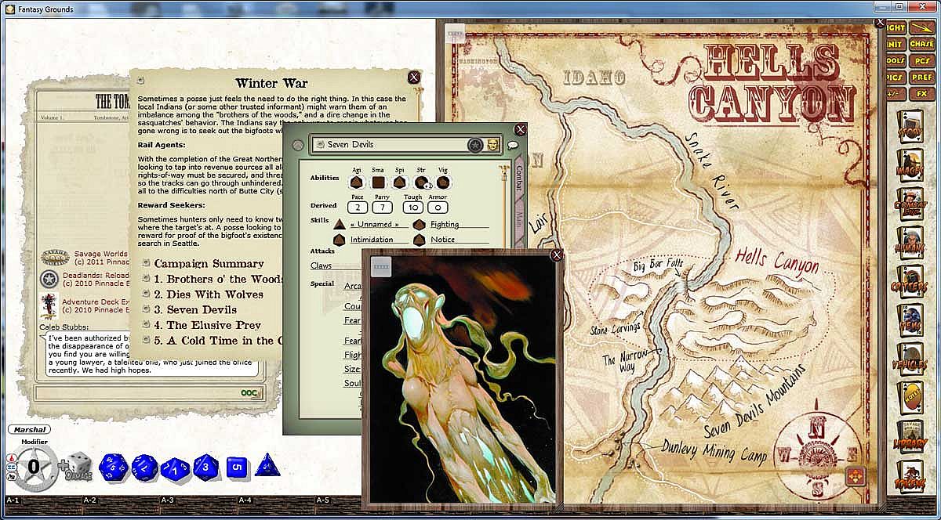Click the Big Bar Falls map label
The height and width of the screenshot is (520, 941).
pos(657,266)
